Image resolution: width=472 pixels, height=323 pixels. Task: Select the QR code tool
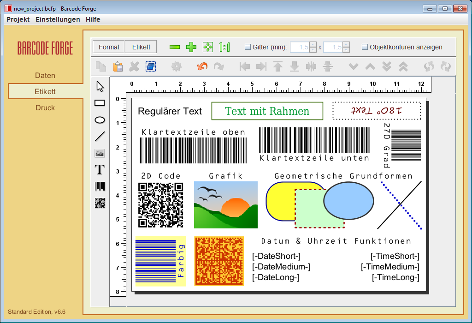tap(100, 203)
